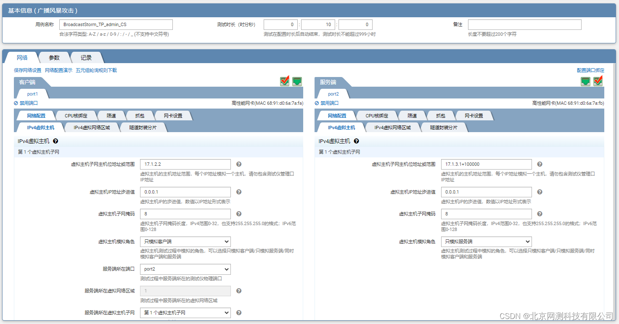
Task: Click the test duration seconds field
Action: [x=355, y=24]
